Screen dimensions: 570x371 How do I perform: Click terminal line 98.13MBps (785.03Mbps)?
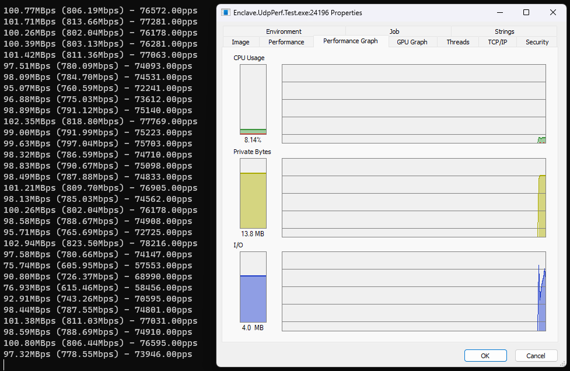coord(98,199)
